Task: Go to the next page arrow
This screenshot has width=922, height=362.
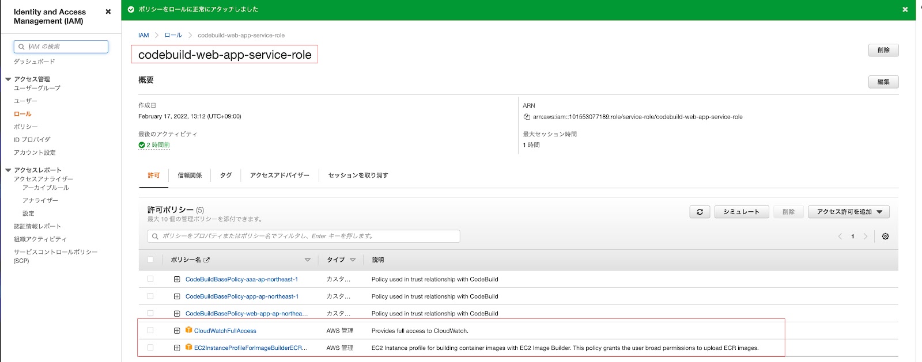Action: (x=865, y=237)
